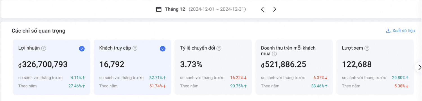Open the Tháng 12 date range picker
422x101 pixels.
point(201,9)
